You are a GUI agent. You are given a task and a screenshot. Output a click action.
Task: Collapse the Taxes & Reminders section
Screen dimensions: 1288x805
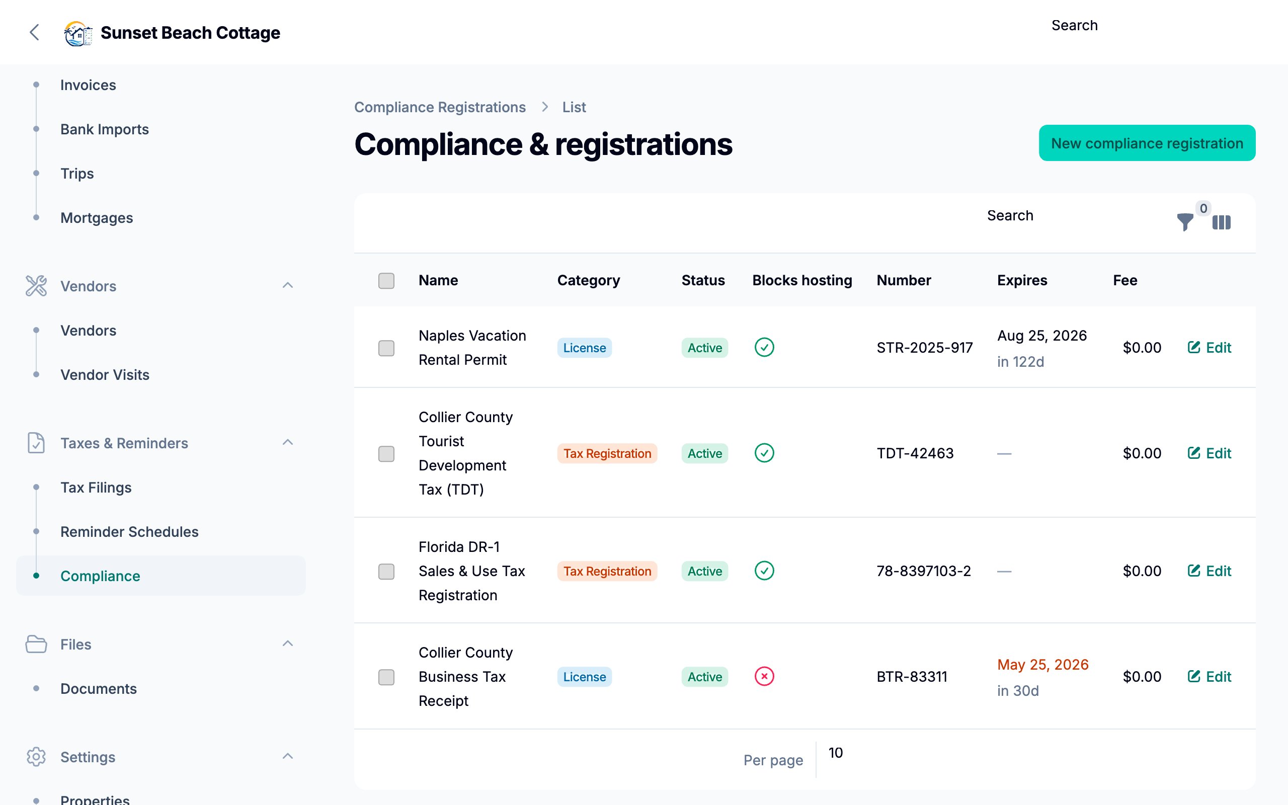coord(288,442)
